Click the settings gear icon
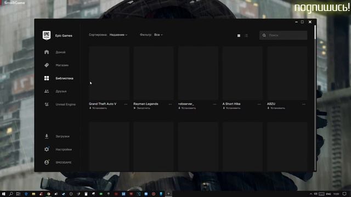The width and height of the screenshot is (351, 197). tap(47, 149)
